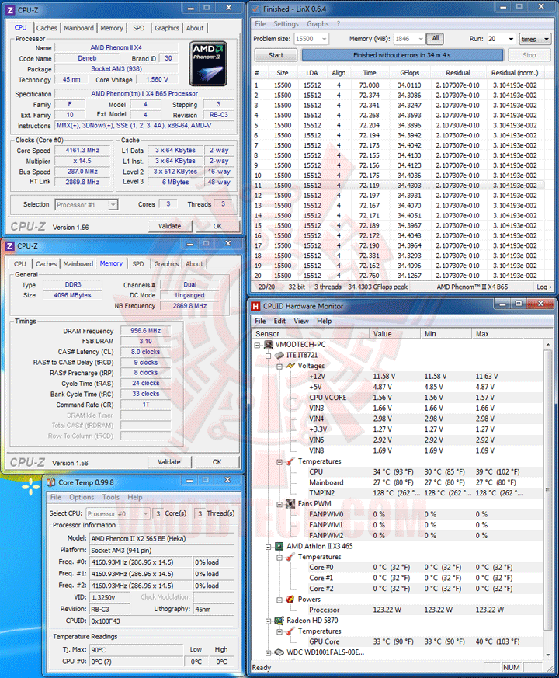Open Graphics tab in lower CPU-Z window
The image size is (559, 678).
166,264
